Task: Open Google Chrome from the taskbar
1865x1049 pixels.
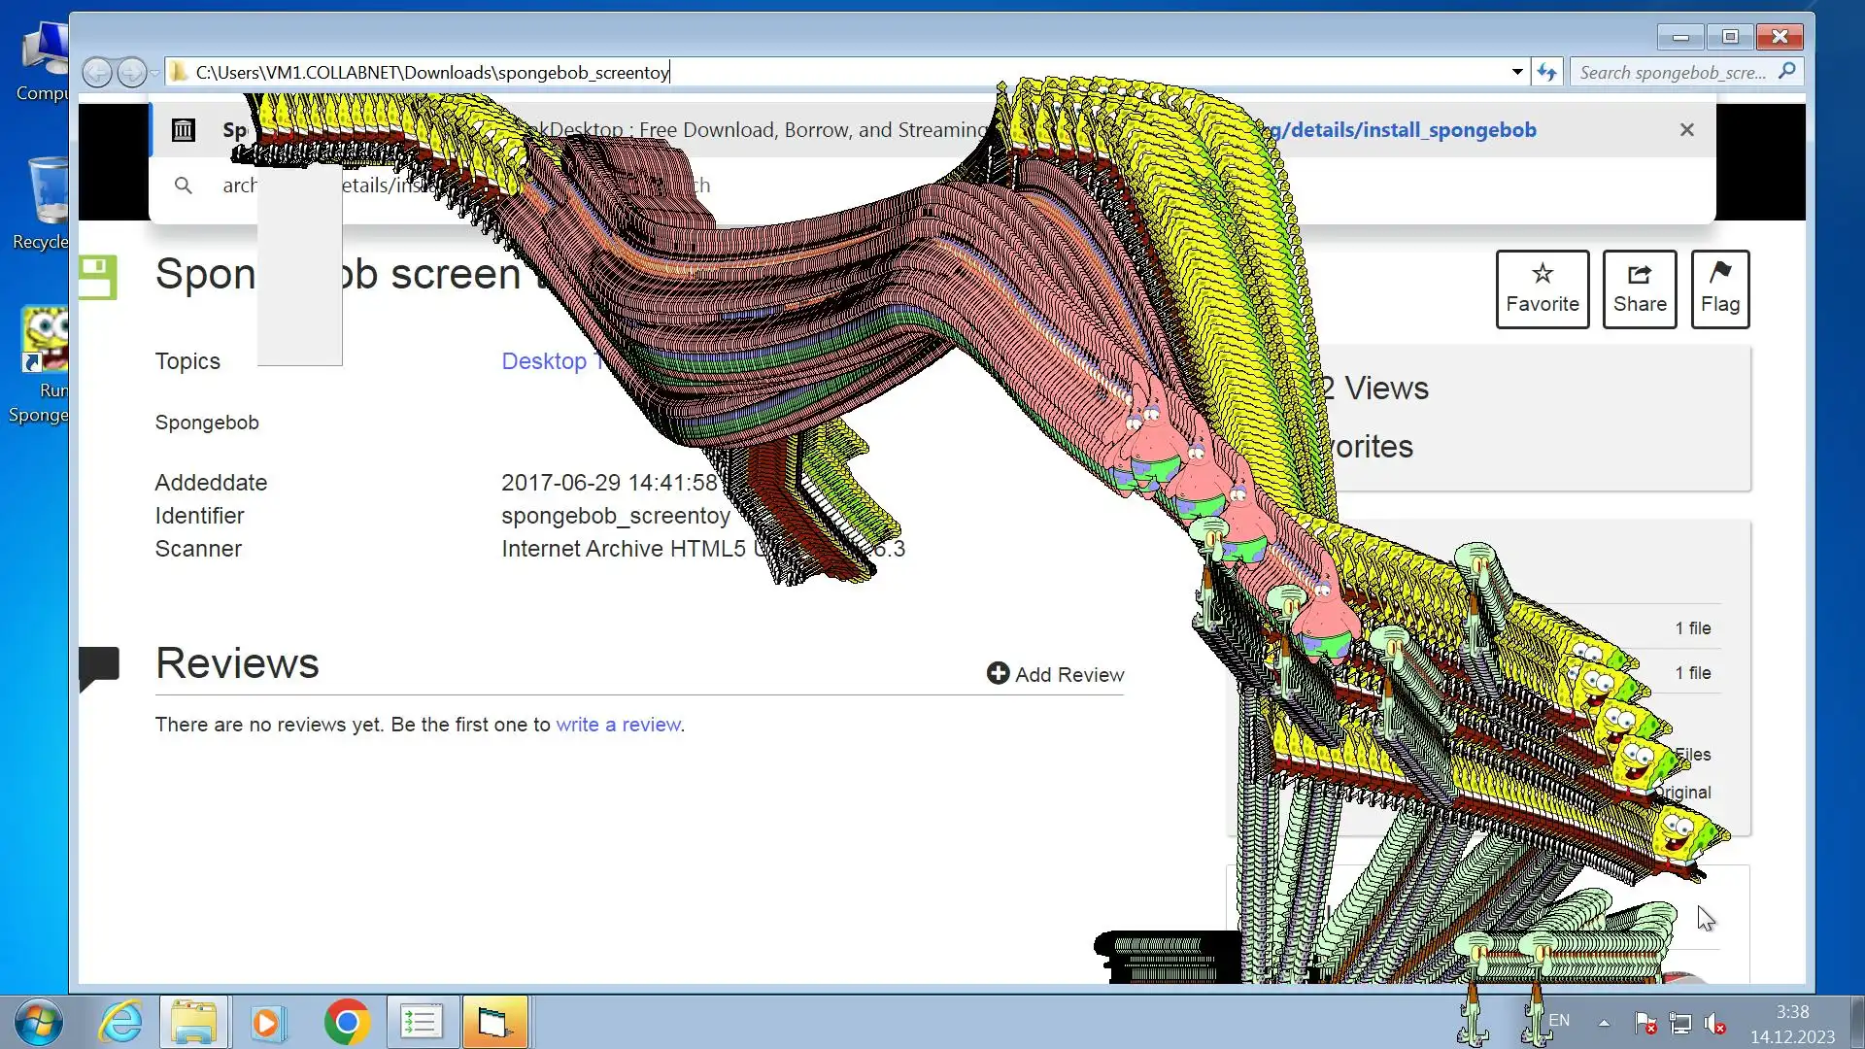Action: coord(347,1022)
